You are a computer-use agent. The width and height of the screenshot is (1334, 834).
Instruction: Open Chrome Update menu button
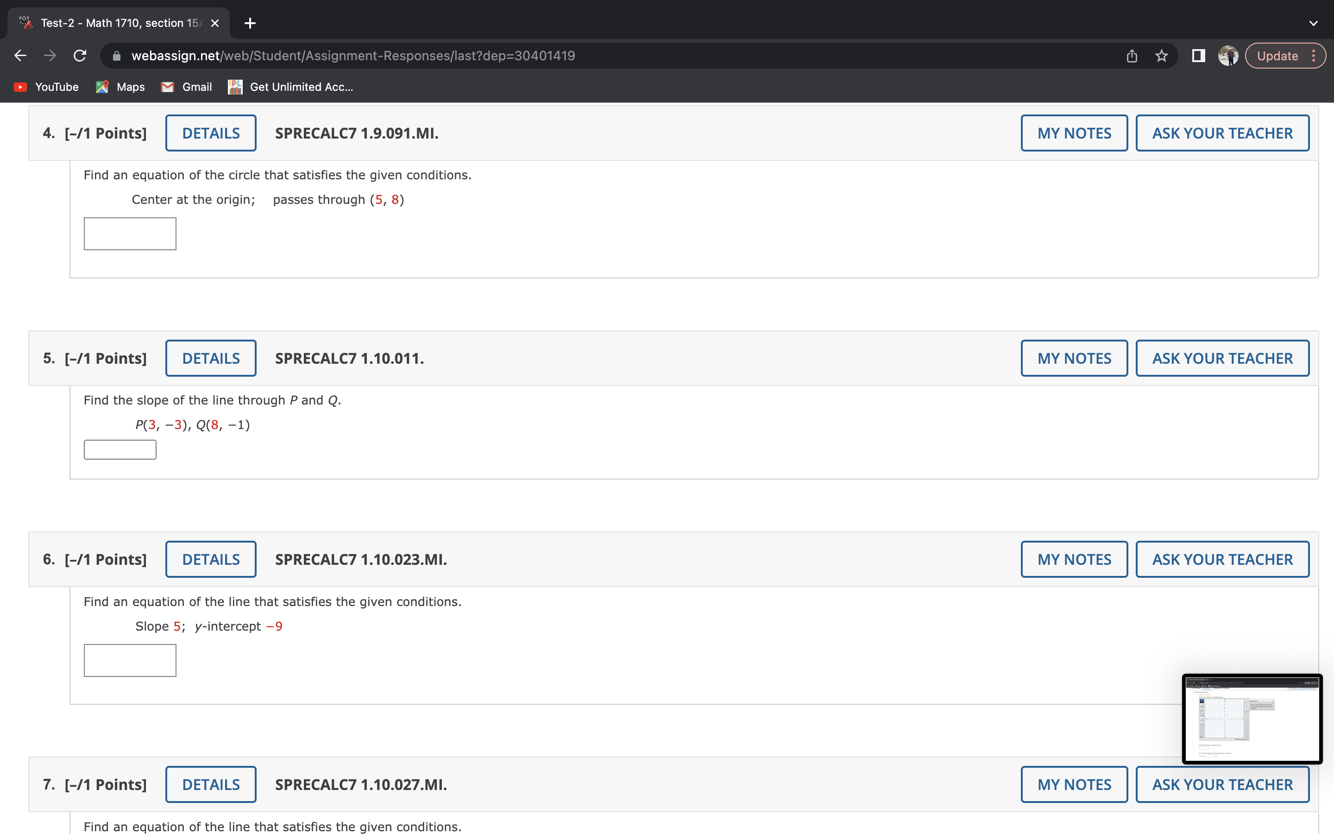pos(1285,56)
